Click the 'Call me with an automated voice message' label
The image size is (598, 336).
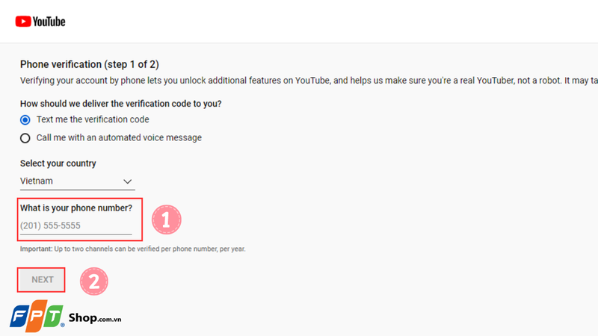pos(119,137)
